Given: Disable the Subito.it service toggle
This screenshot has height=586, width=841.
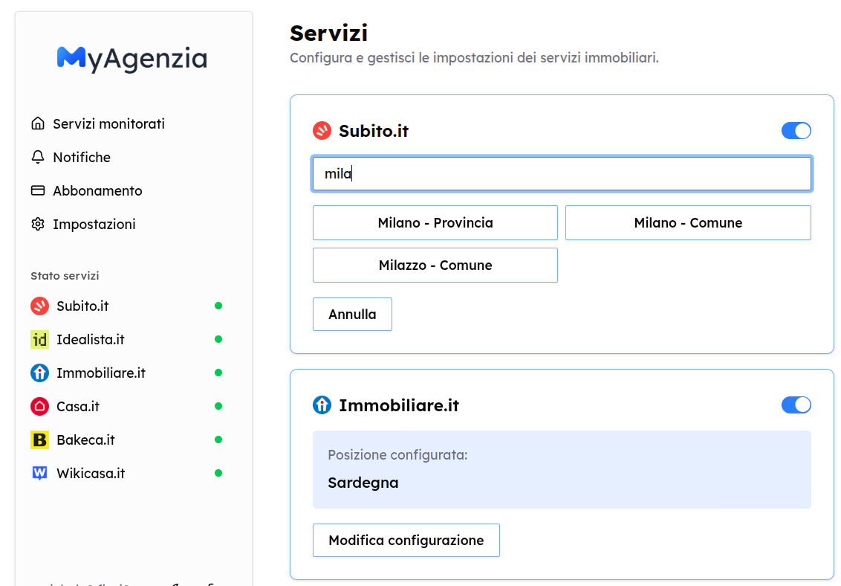Looking at the screenshot, I should coord(796,130).
